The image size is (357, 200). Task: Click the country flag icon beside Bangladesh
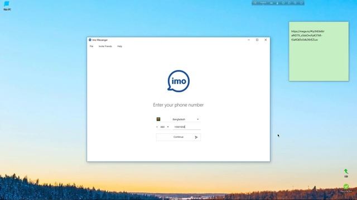158,119
